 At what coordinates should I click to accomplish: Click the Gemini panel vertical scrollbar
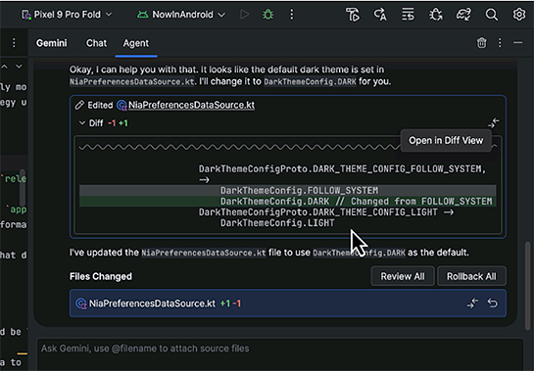[x=527, y=286]
